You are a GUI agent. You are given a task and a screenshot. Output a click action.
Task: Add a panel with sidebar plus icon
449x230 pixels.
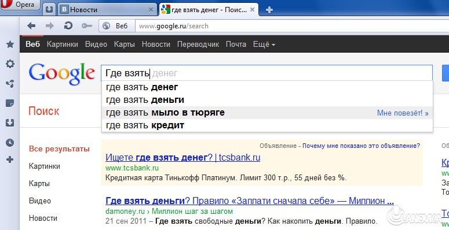[x=10, y=159]
